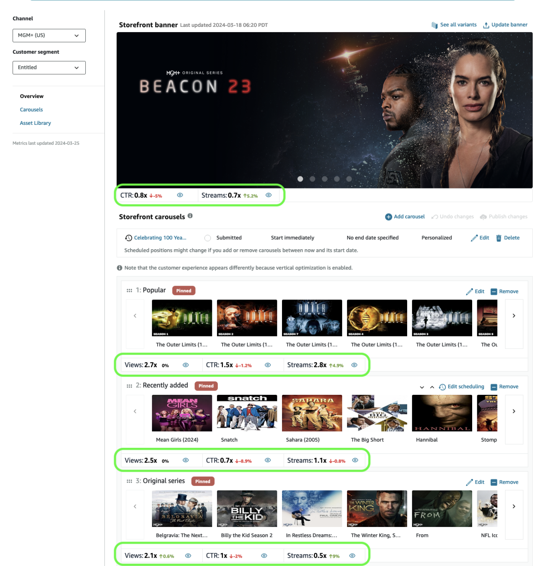The image size is (551, 566).
Task: Toggle eye icon beside Original series Views 2.1x
Action: coord(188,556)
